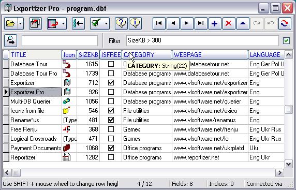Go to last record button
This screenshot has width=296, height=190.
[201, 23]
